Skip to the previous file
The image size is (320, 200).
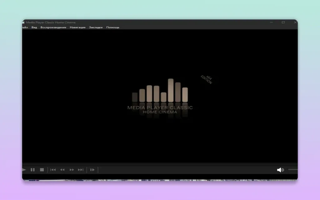tap(53, 170)
